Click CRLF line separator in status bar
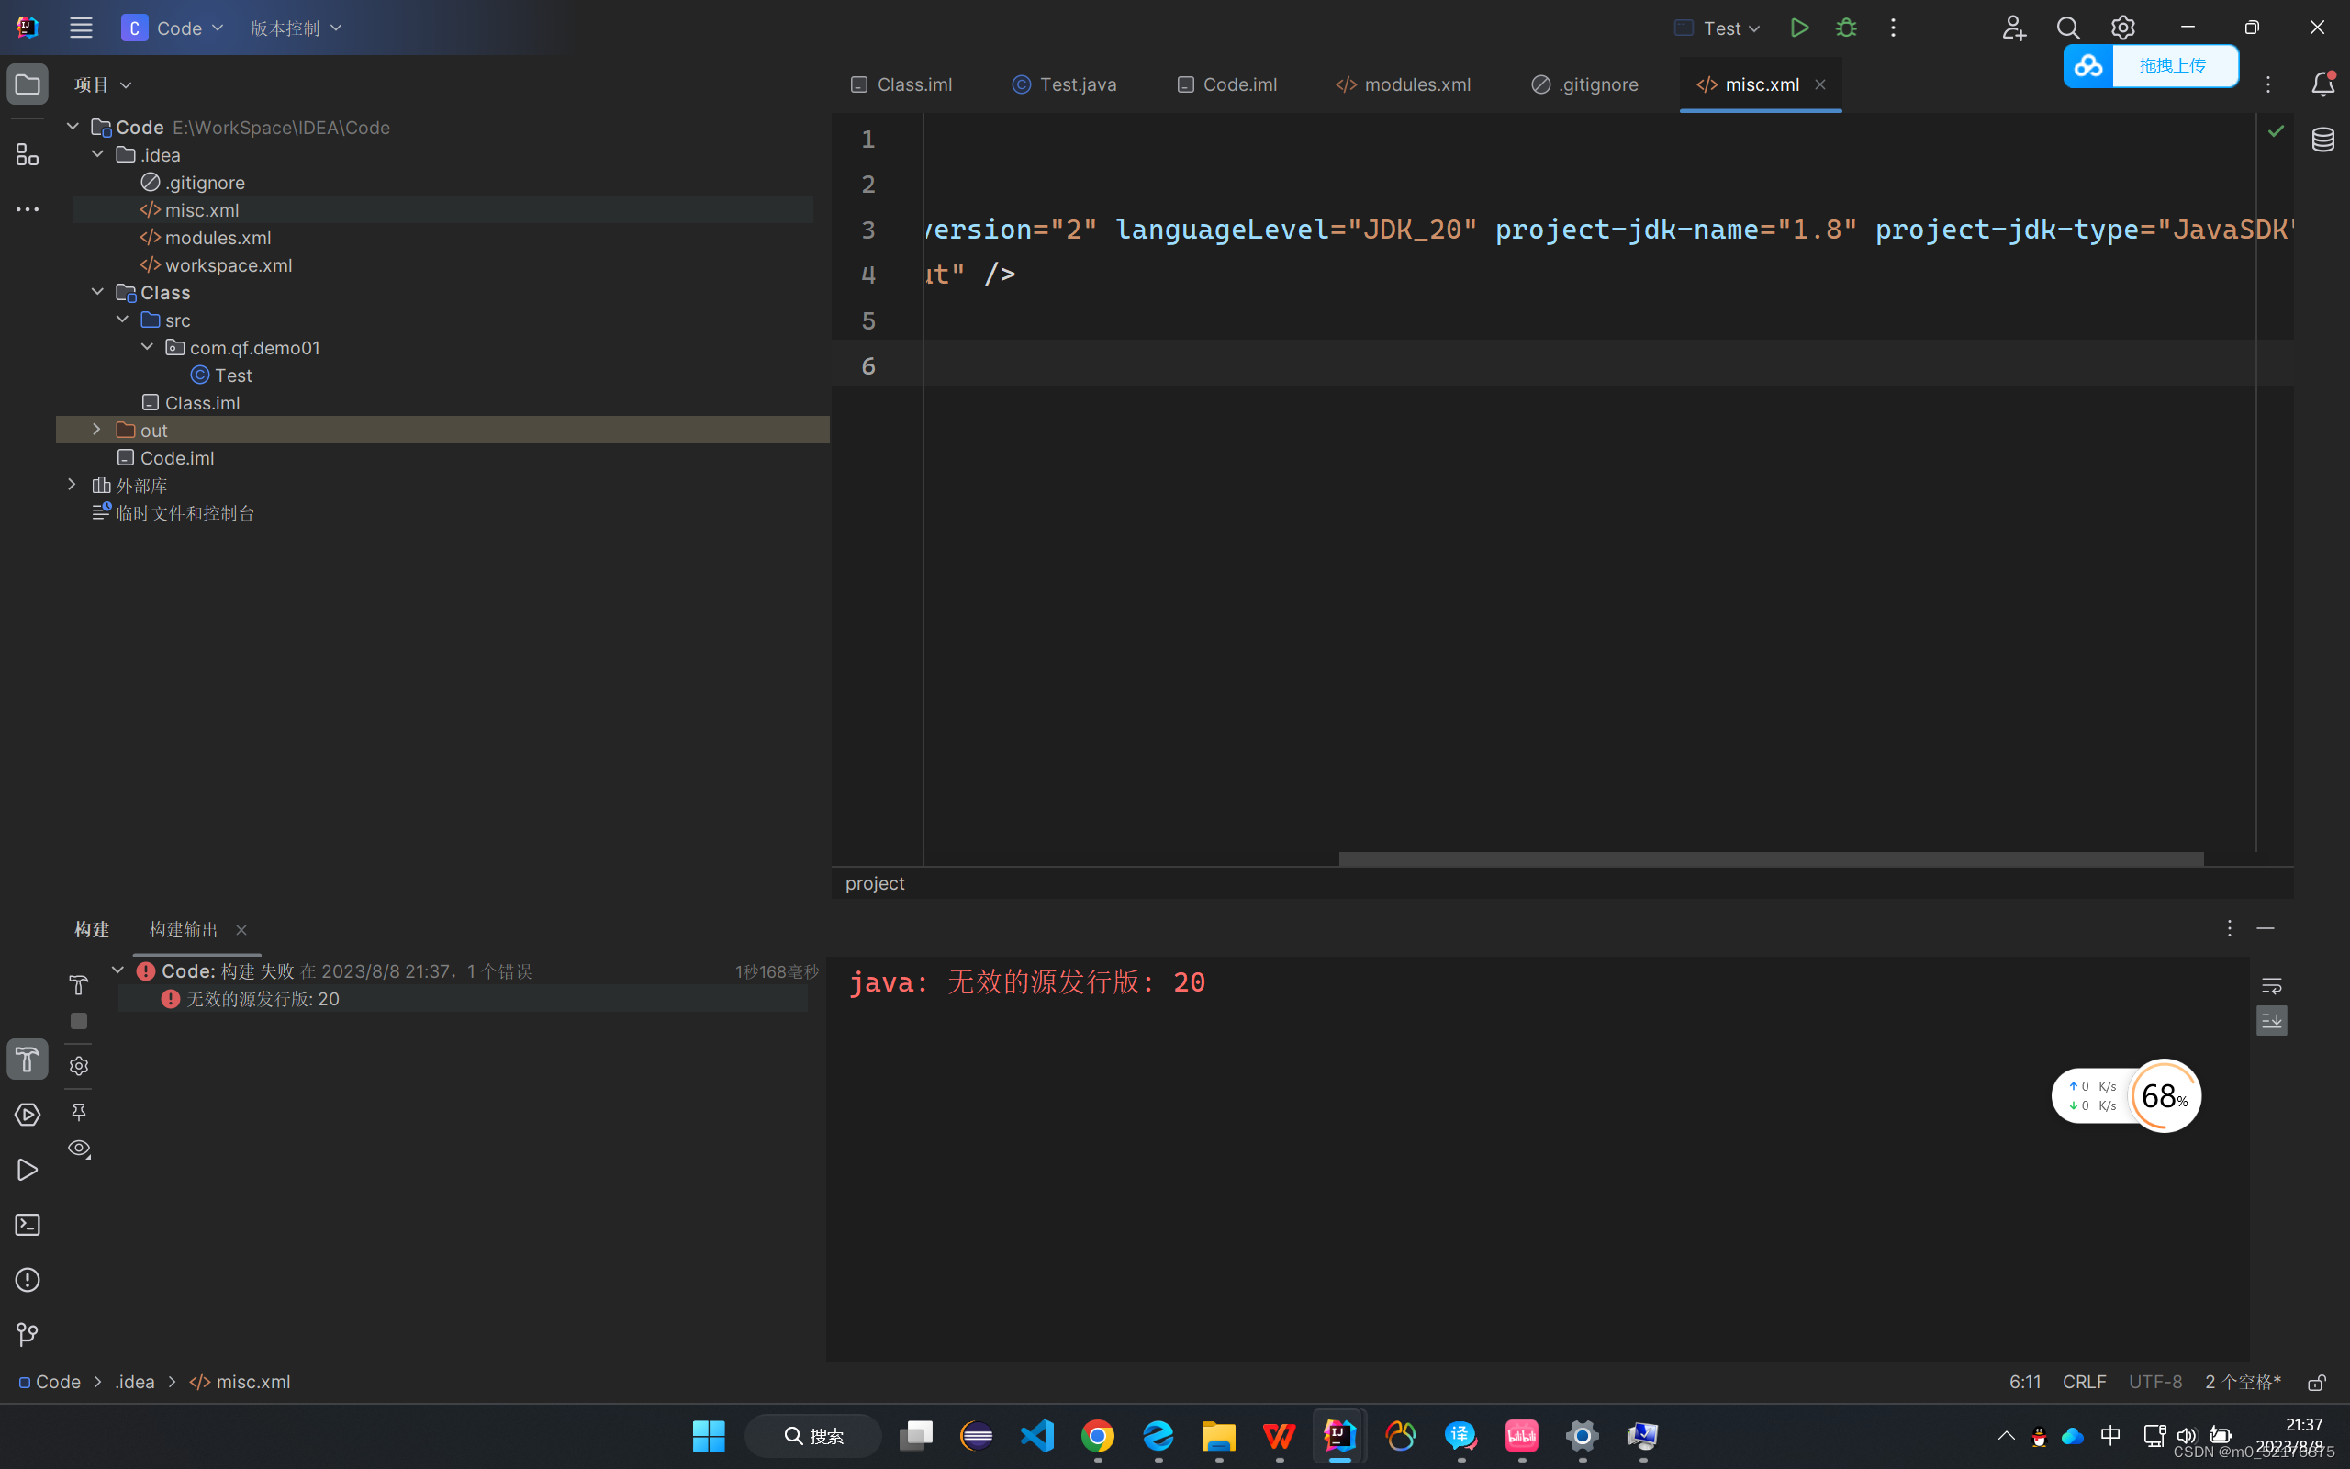Viewport: 2350px width, 1469px height. click(x=2083, y=1382)
